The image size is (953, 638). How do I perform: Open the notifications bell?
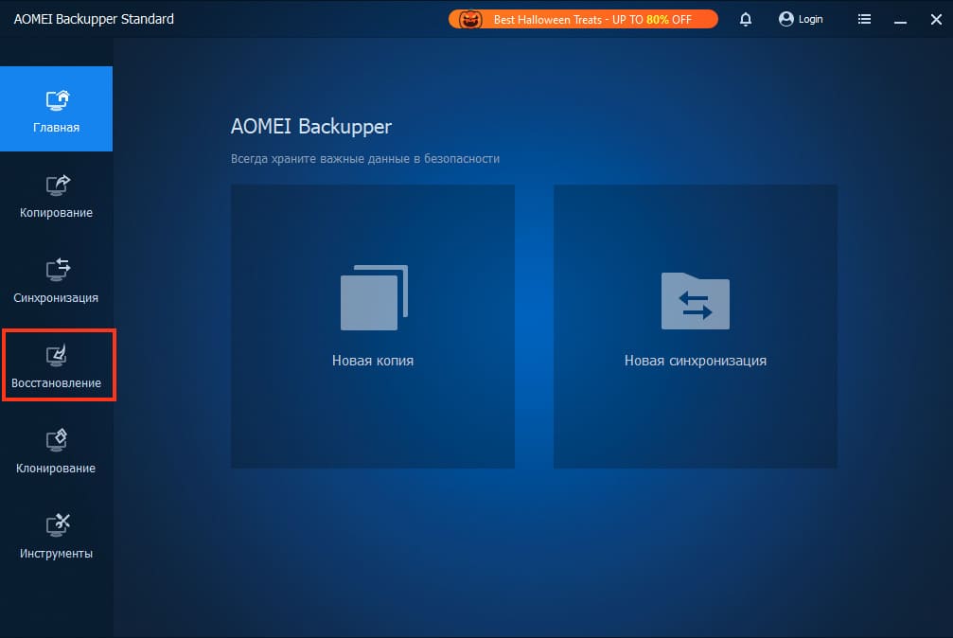pyautogui.click(x=746, y=20)
